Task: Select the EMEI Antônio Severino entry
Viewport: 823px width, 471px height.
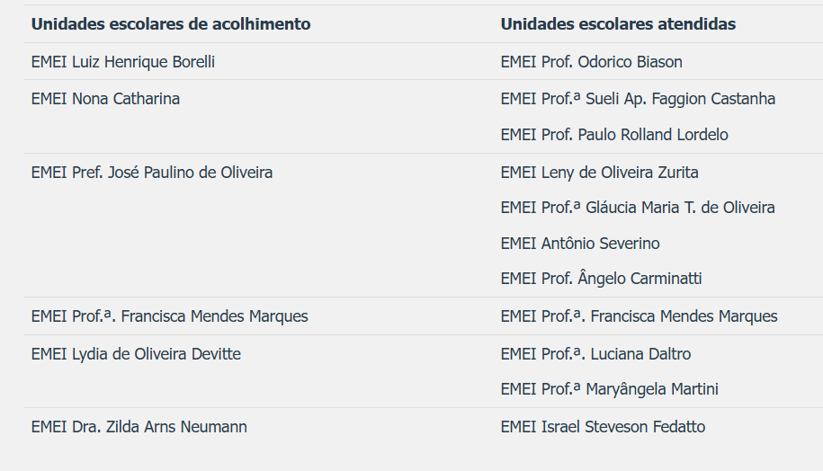Action: (580, 244)
